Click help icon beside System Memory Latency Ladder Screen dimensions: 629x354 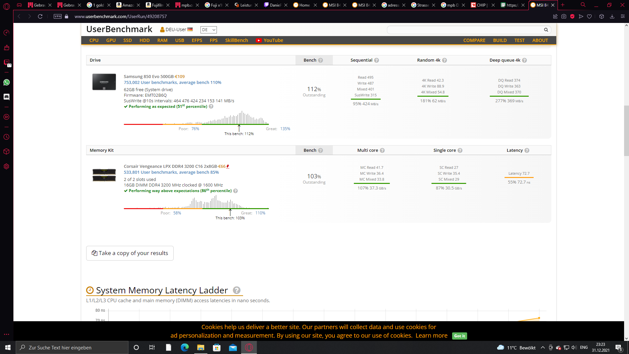tap(237, 290)
